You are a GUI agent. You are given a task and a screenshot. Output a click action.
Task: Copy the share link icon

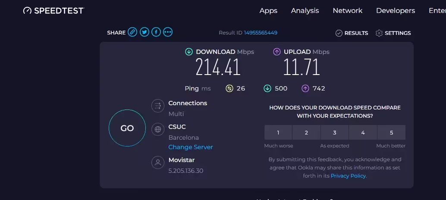(132, 32)
